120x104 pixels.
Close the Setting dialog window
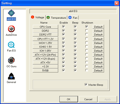point(117,3)
